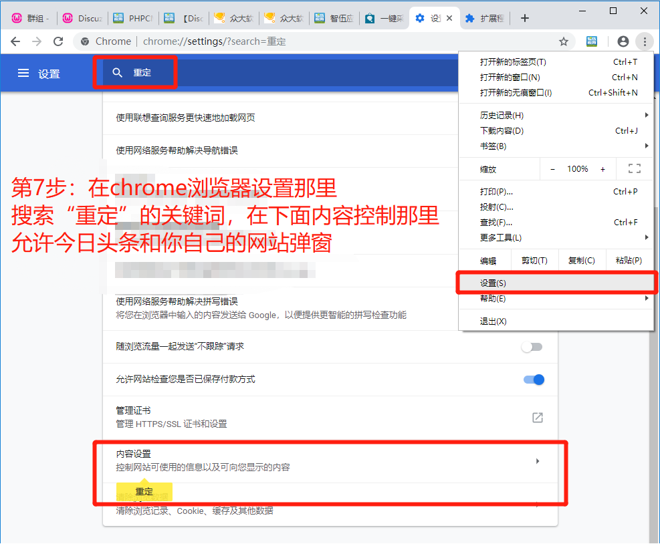Click 剪切(T) button in edit row

(534, 261)
